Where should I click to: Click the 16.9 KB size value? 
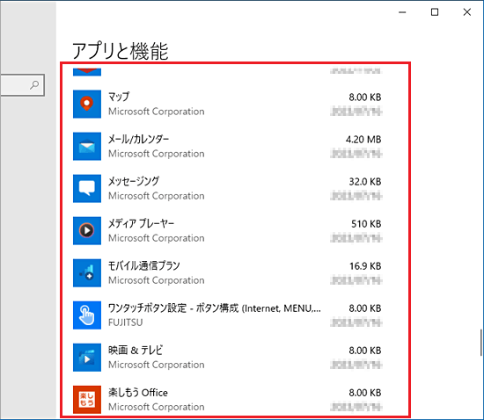(x=365, y=266)
